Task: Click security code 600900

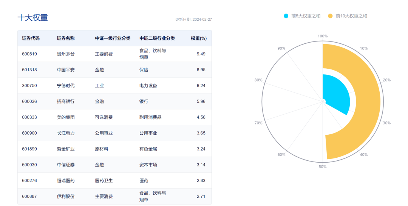Action: point(29,133)
